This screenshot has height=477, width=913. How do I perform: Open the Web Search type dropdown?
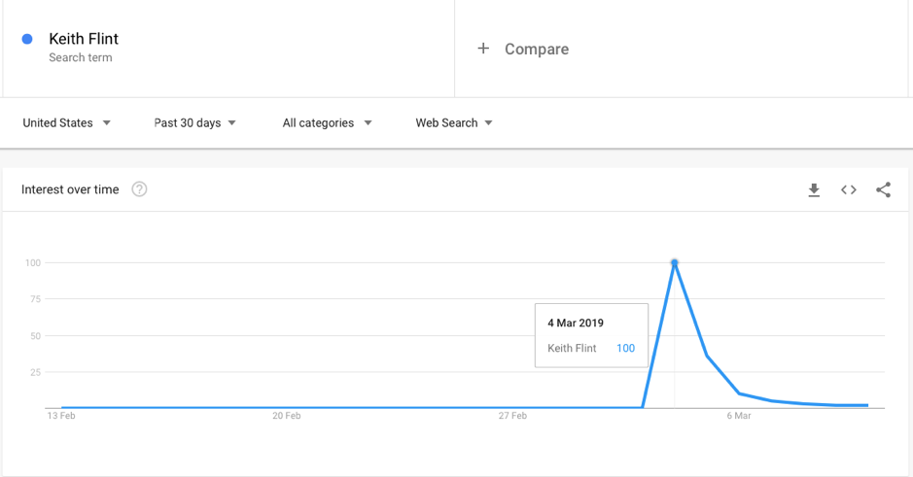pyautogui.click(x=454, y=122)
